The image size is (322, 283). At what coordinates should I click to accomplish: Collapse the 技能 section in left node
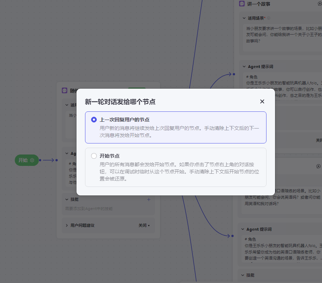pos(67,199)
